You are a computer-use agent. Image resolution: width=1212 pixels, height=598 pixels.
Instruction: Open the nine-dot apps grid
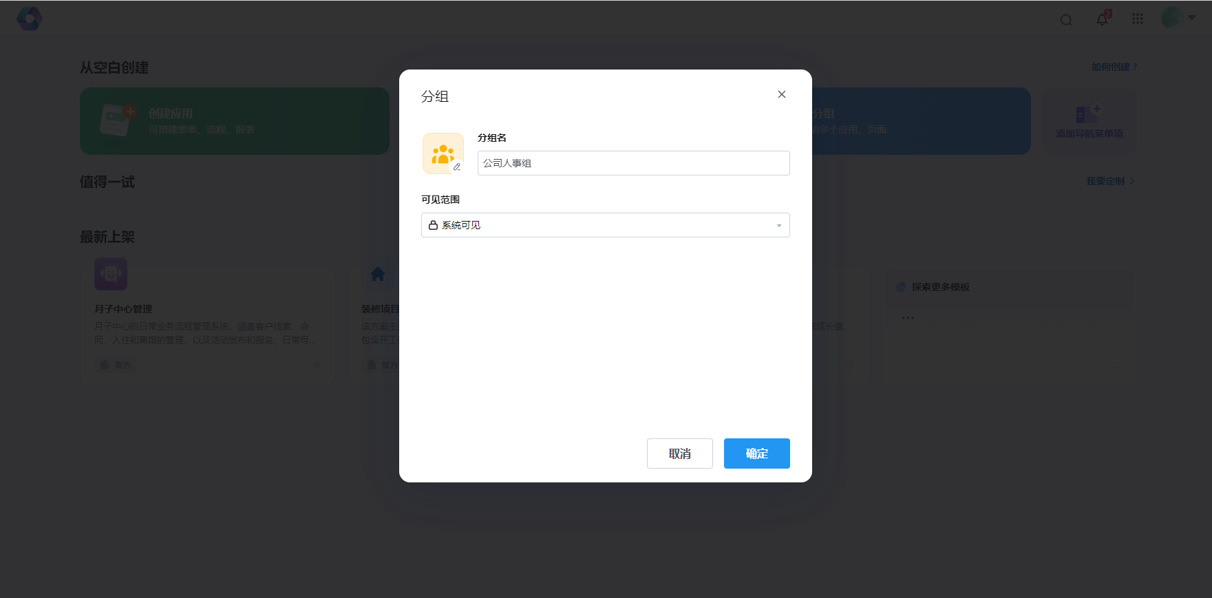[x=1138, y=19]
